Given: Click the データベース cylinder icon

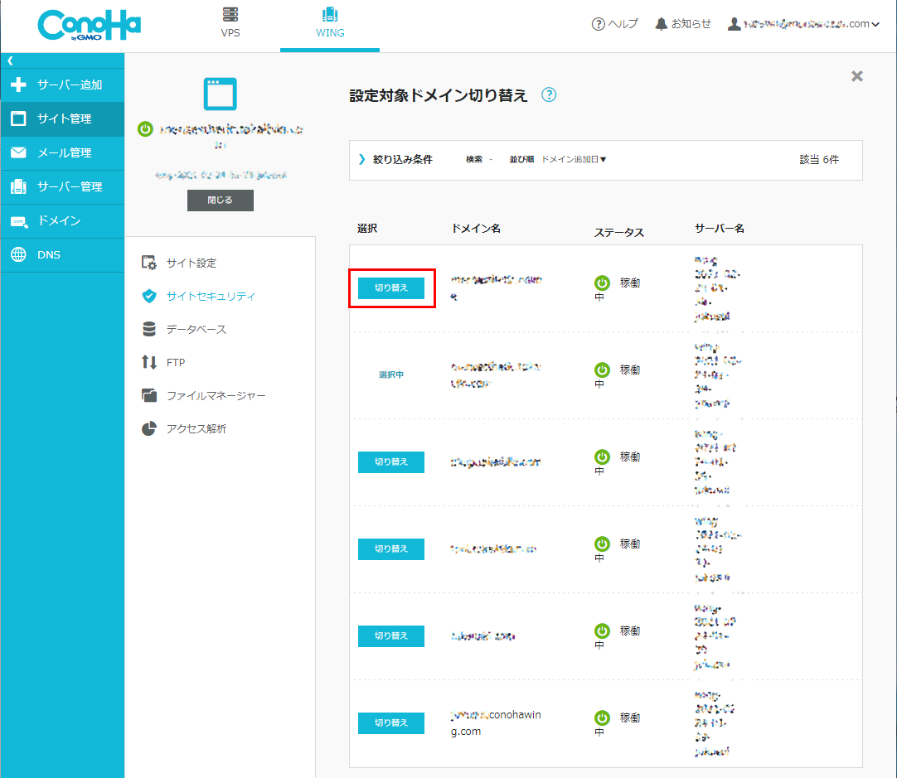Looking at the screenshot, I should [x=148, y=329].
